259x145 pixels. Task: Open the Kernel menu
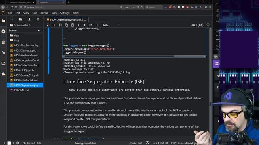(44, 13)
